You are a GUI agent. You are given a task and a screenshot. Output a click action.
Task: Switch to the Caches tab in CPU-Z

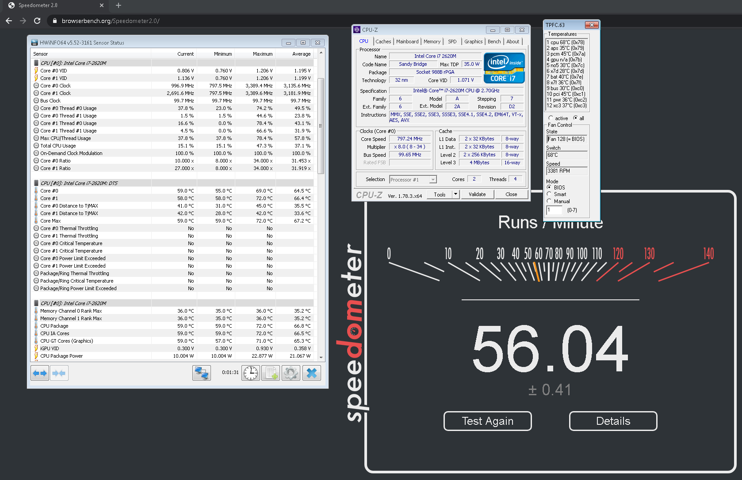(x=383, y=42)
